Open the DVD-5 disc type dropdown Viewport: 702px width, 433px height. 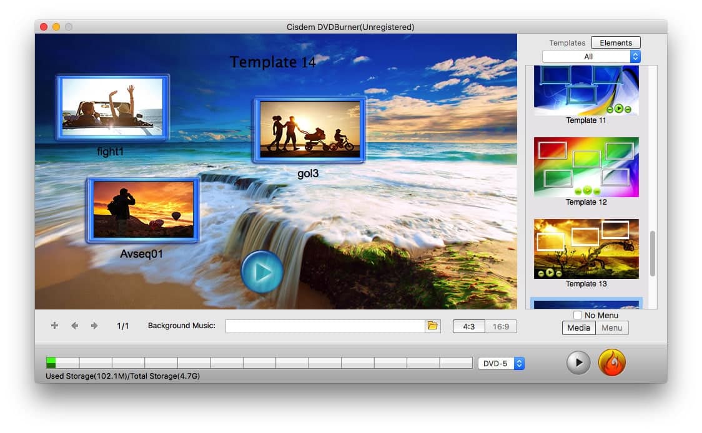click(501, 363)
